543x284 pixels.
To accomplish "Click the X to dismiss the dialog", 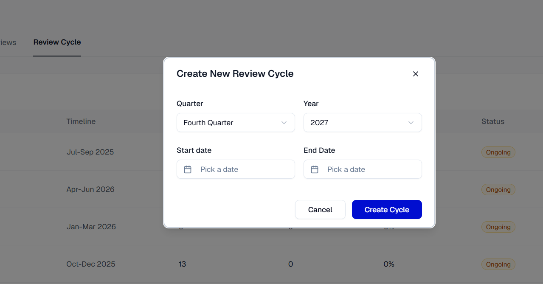I will click(415, 73).
